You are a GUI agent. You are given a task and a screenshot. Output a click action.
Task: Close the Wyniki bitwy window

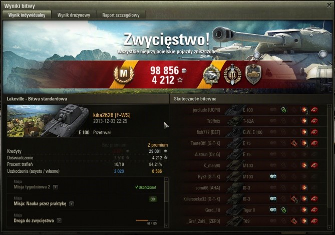329,5
